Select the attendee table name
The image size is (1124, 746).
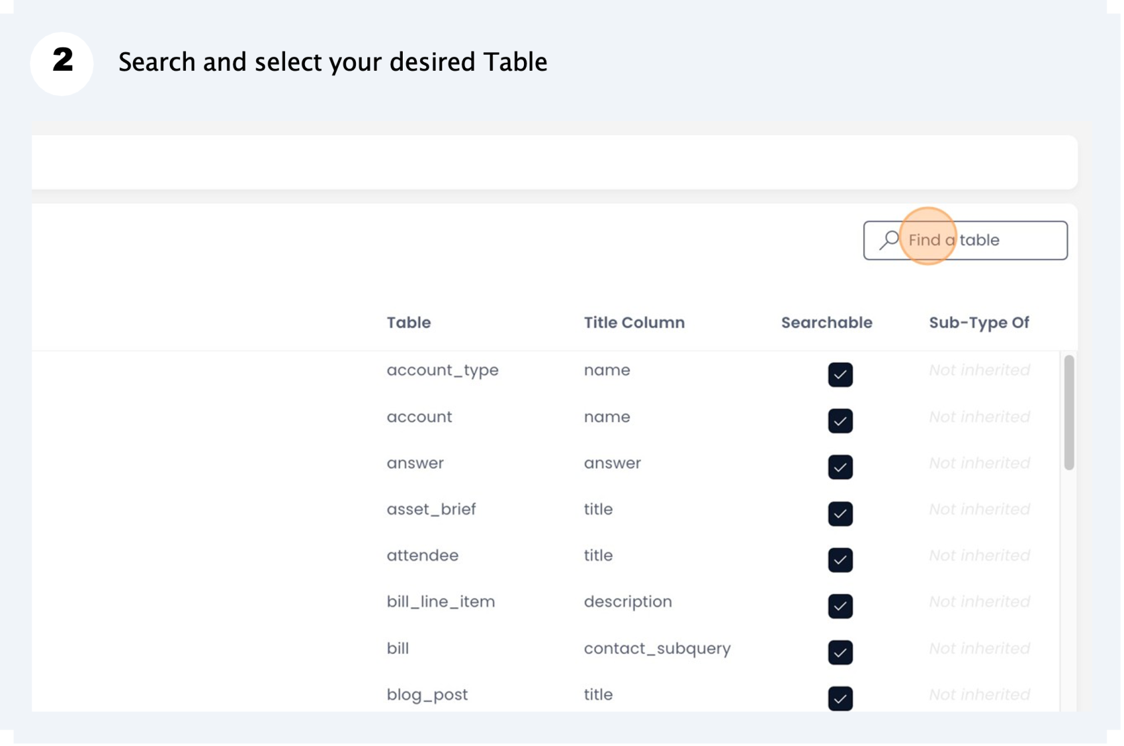point(424,556)
